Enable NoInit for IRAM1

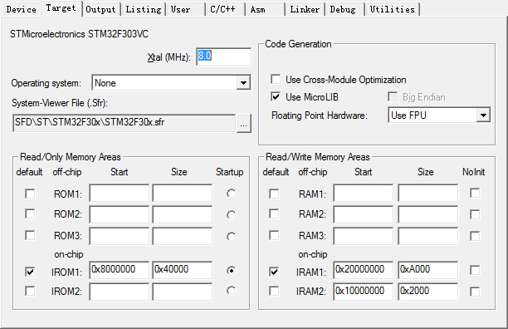pyautogui.click(x=475, y=270)
